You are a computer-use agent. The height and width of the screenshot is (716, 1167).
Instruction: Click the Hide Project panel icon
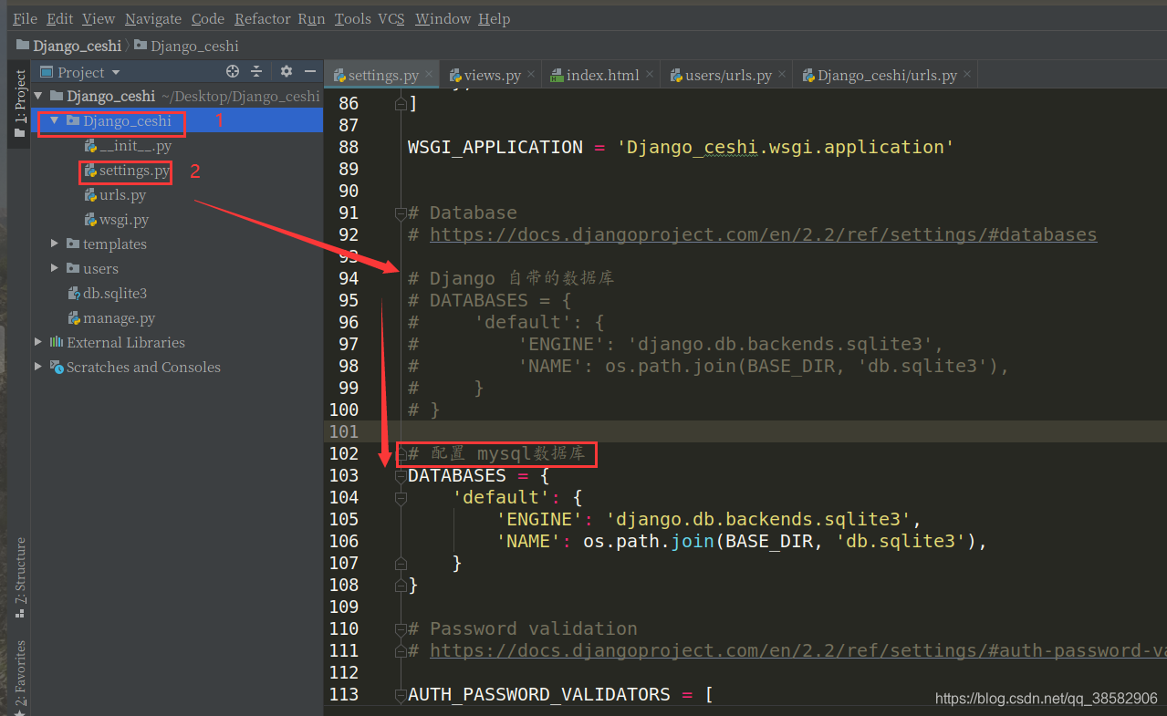[x=310, y=71]
